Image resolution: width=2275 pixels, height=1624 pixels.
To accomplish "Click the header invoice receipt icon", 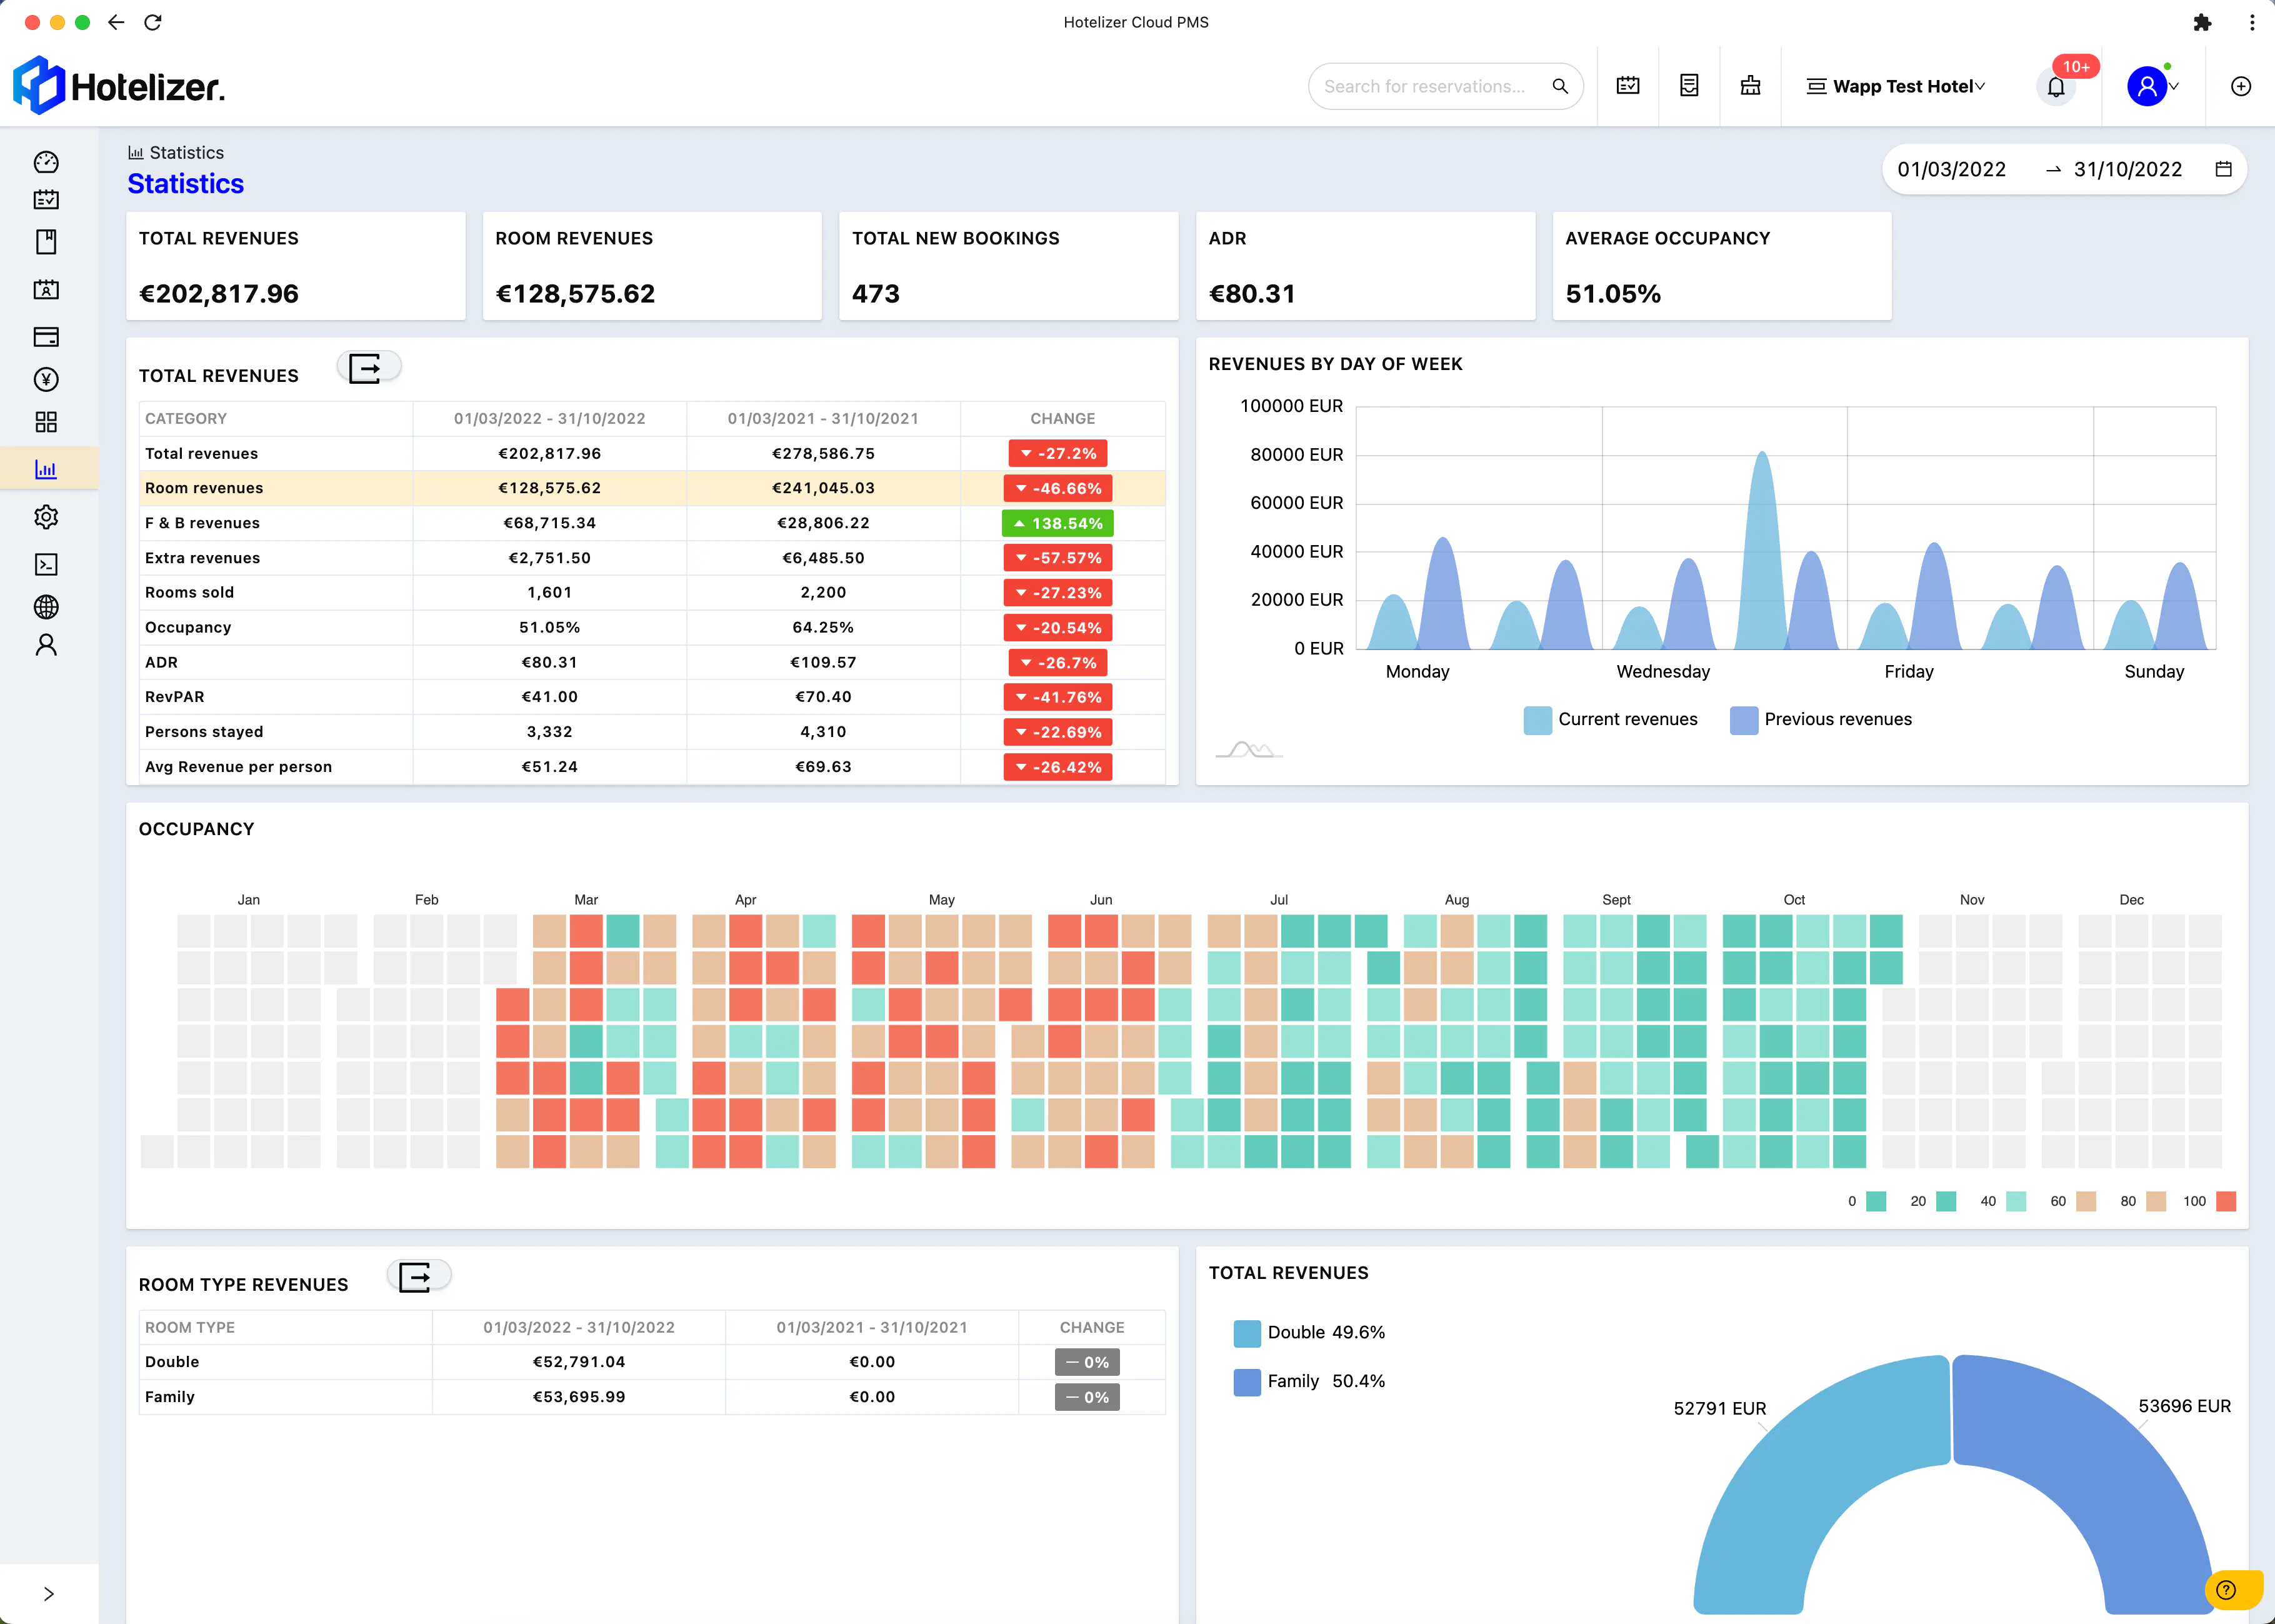I will 1689,86.
